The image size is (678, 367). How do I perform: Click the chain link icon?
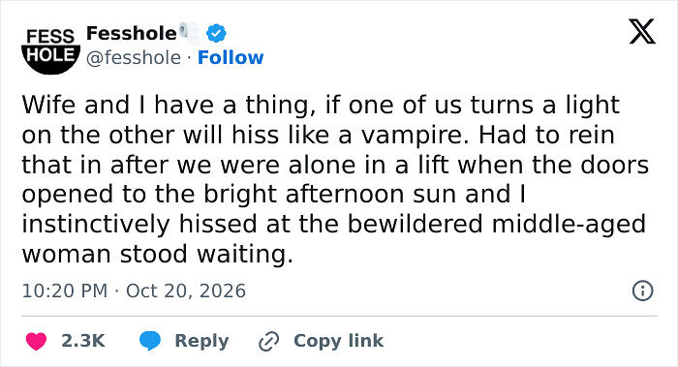click(269, 342)
